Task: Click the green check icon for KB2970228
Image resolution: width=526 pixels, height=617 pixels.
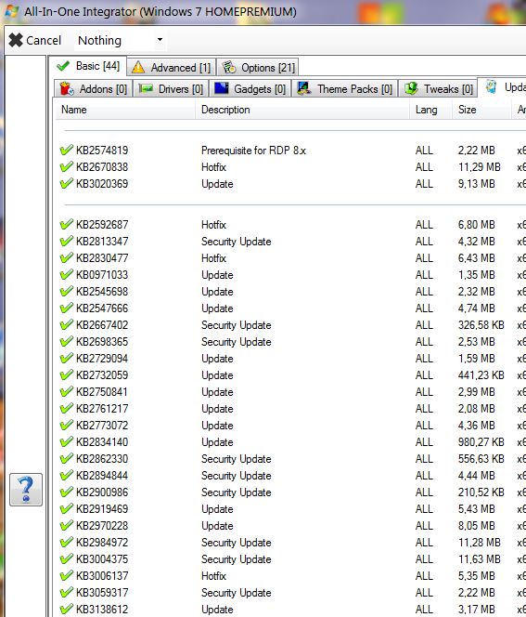Action: 67,525
